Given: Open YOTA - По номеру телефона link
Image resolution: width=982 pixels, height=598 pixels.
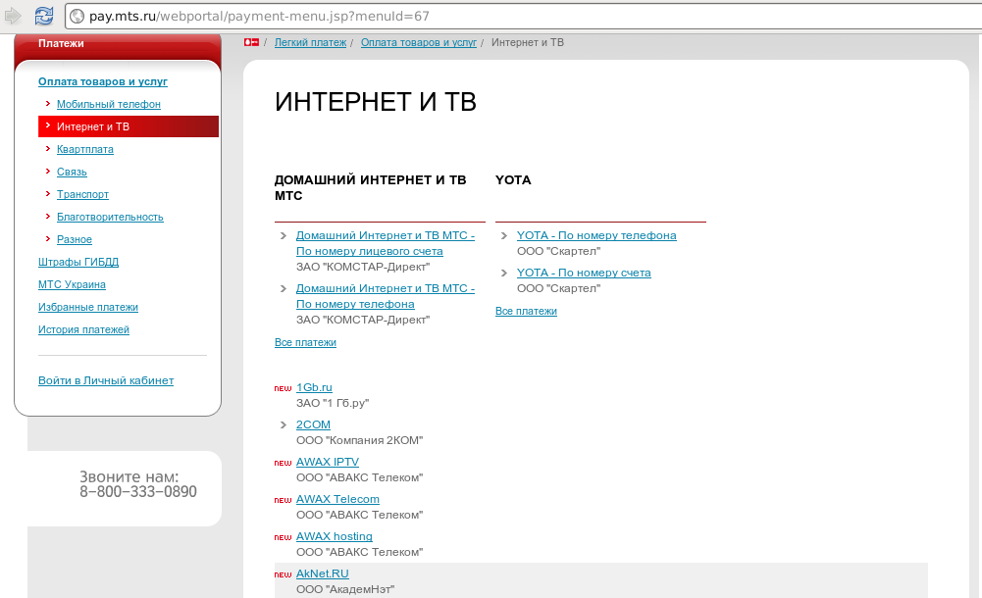Looking at the screenshot, I should pos(596,235).
